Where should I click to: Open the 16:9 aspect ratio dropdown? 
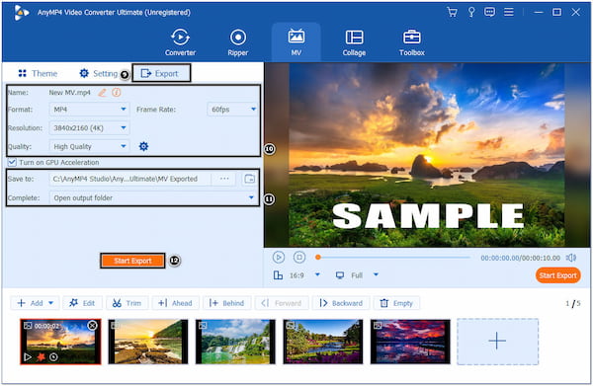(x=317, y=274)
